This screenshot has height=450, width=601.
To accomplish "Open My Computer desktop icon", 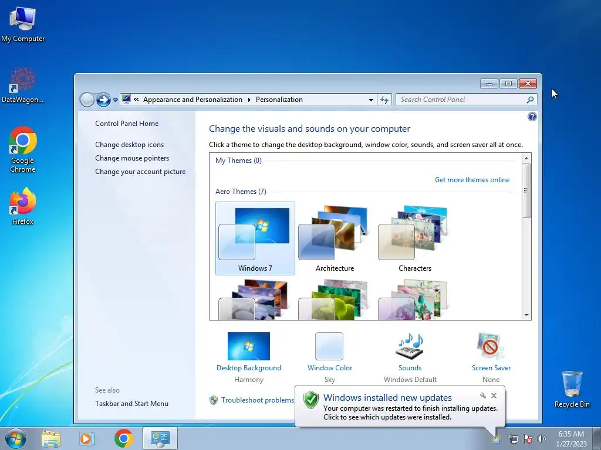I will [x=23, y=25].
